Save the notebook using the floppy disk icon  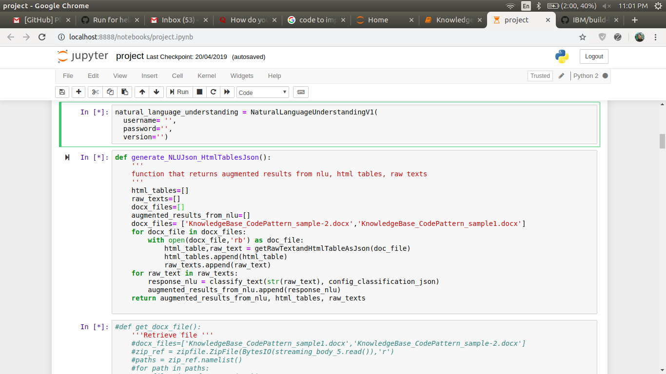[x=62, y=92]
